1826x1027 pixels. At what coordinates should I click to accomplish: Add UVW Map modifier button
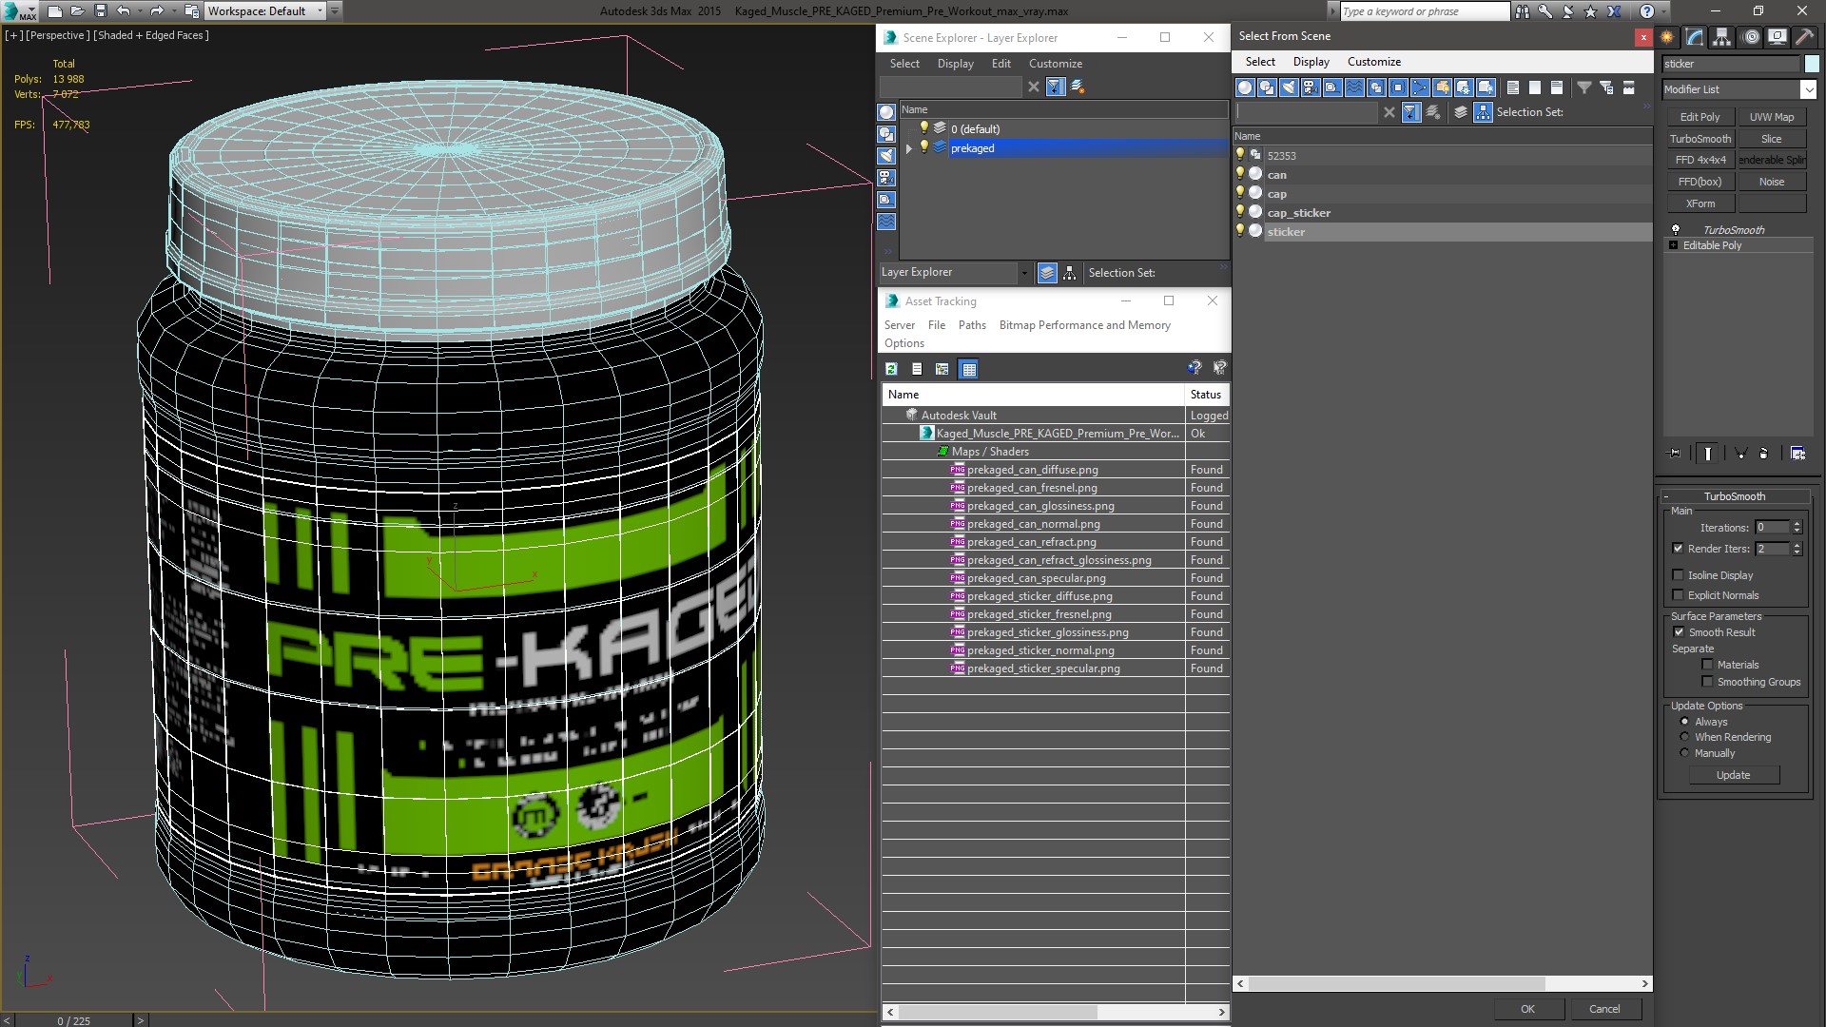coord(1771,117)
